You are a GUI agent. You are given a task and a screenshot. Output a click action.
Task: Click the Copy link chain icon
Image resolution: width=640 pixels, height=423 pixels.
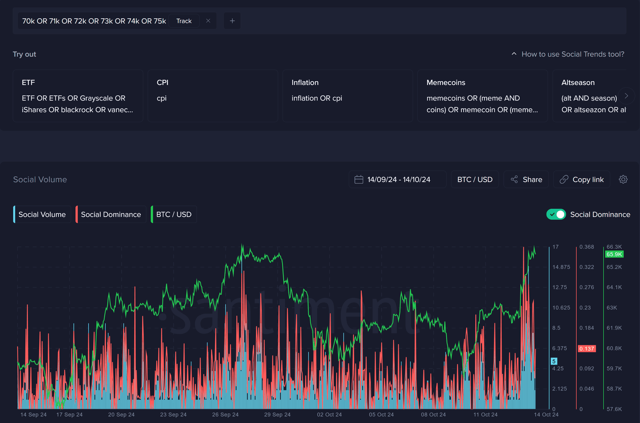pos(564,179)
